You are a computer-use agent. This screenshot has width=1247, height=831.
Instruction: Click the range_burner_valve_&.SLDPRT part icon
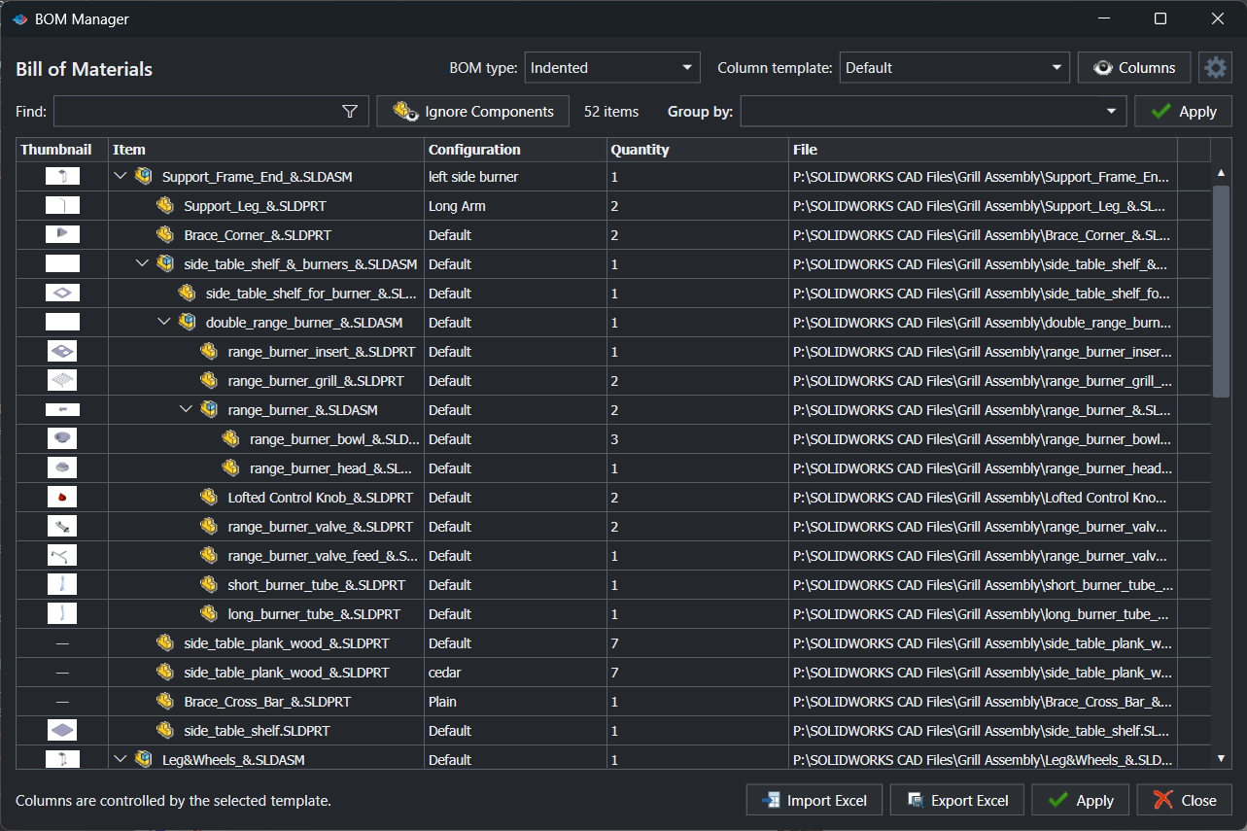(x=209, y=527)
